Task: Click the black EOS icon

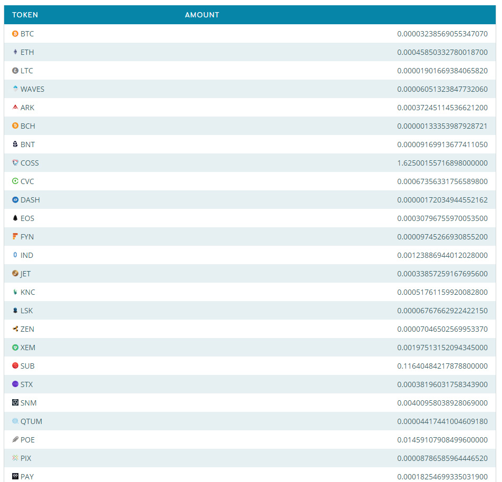Action: click(15, 218)
